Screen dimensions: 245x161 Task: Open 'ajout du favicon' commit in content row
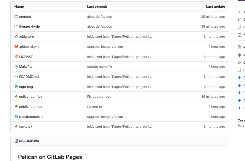coord(100,17)
